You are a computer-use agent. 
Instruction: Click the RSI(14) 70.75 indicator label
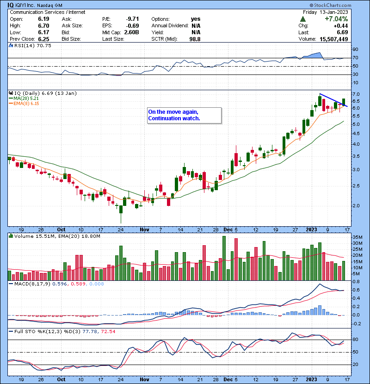(33, 45)
